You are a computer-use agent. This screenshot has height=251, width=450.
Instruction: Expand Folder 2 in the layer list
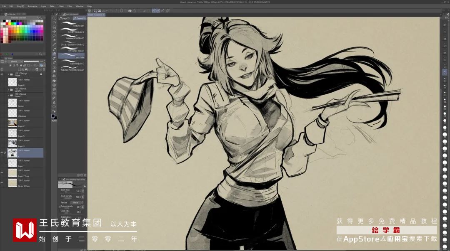[9, 95]
